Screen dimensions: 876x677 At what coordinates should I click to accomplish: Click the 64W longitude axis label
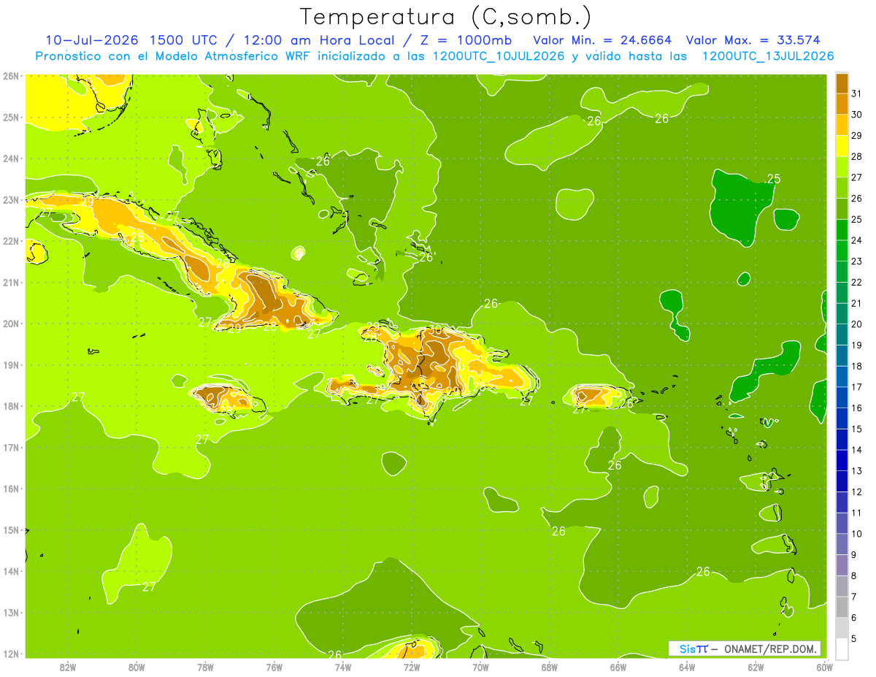[687, 667]
